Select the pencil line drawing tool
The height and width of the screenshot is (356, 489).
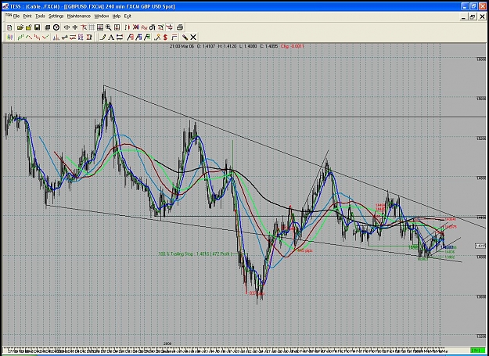102,38
